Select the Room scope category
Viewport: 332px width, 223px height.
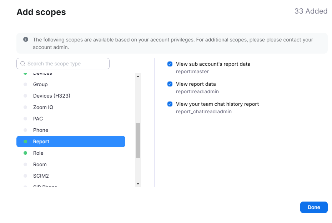coord(40,164)
